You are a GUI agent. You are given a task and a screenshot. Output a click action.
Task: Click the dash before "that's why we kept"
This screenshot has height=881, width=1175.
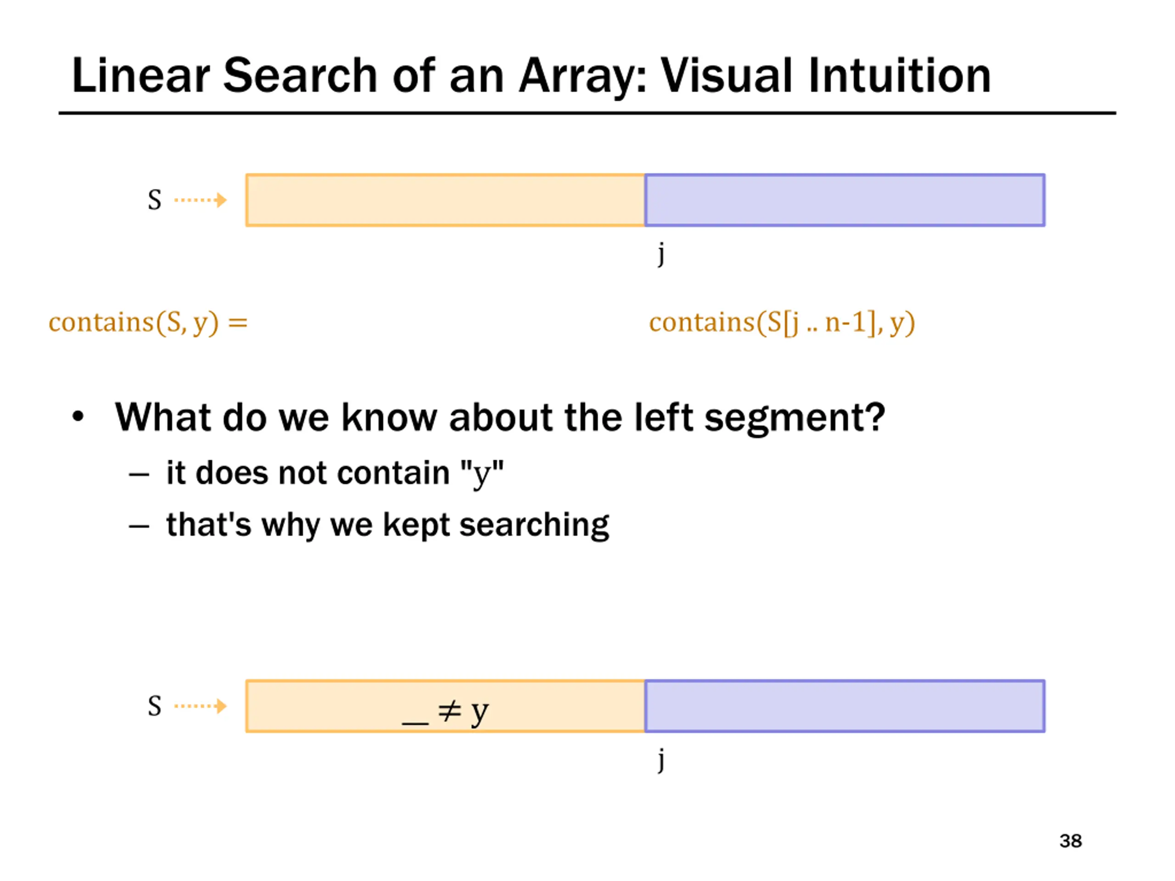(139, 526)
